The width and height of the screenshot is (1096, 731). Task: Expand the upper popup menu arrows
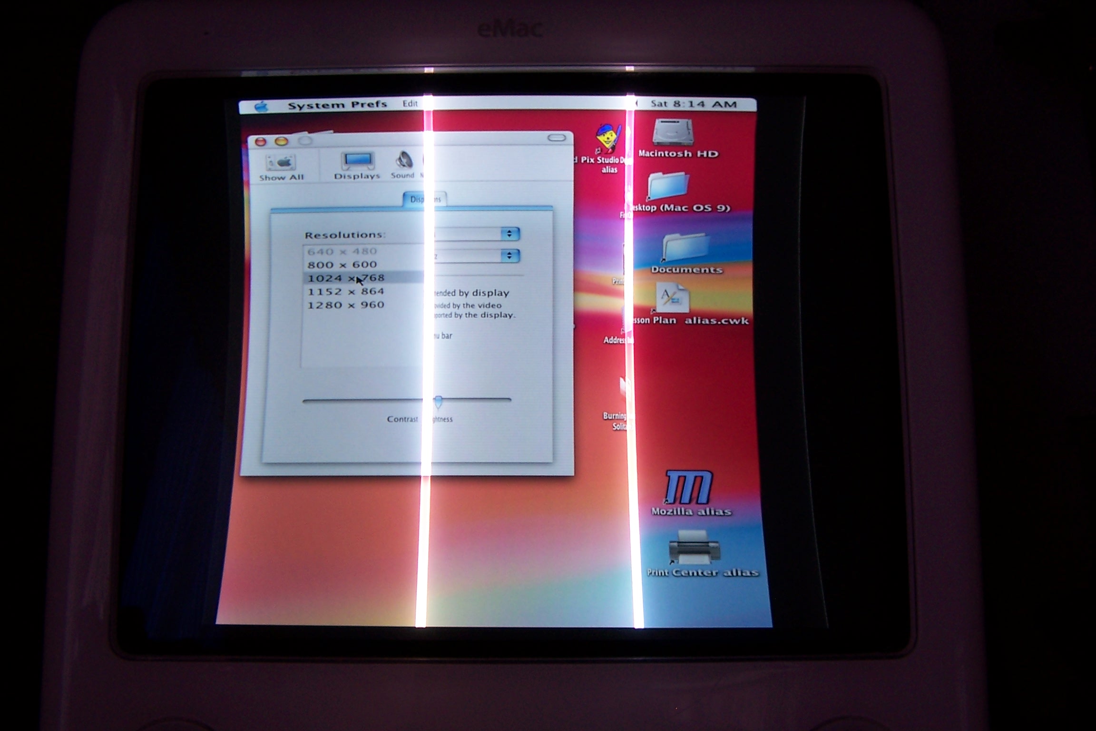509,234
